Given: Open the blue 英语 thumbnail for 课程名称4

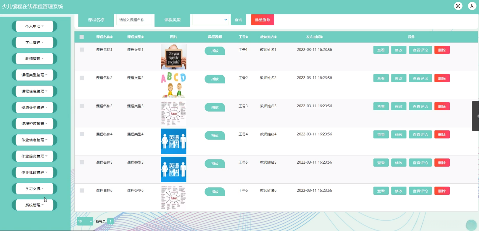Looking at the screenshot, I should [x=174, y=141].
